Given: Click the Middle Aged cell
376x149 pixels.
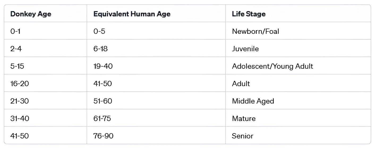Looking at the screenshot, I should pyautogui.click(x=253, y=101).
